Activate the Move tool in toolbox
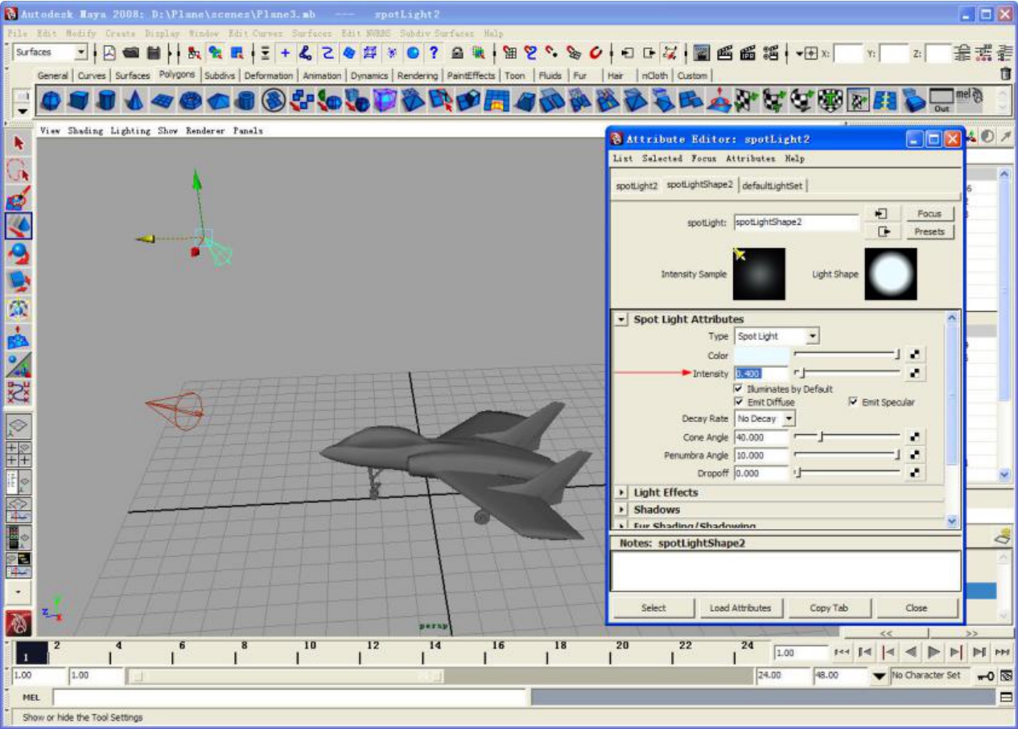 point(19,227)
